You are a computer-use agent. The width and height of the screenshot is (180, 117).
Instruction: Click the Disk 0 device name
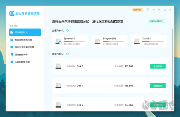coord(80,66)
